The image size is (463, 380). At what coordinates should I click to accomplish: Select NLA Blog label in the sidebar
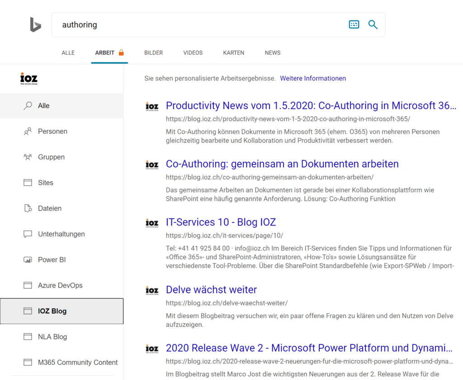(x=52, y=337)
